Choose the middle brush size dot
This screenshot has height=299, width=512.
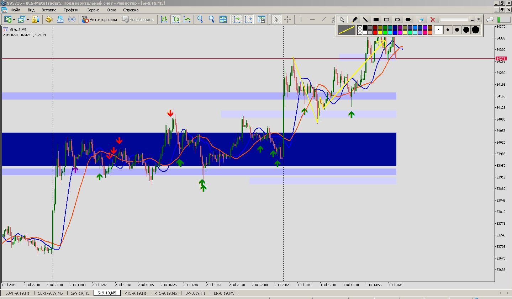pyautogui.click(x=457, y=30)
